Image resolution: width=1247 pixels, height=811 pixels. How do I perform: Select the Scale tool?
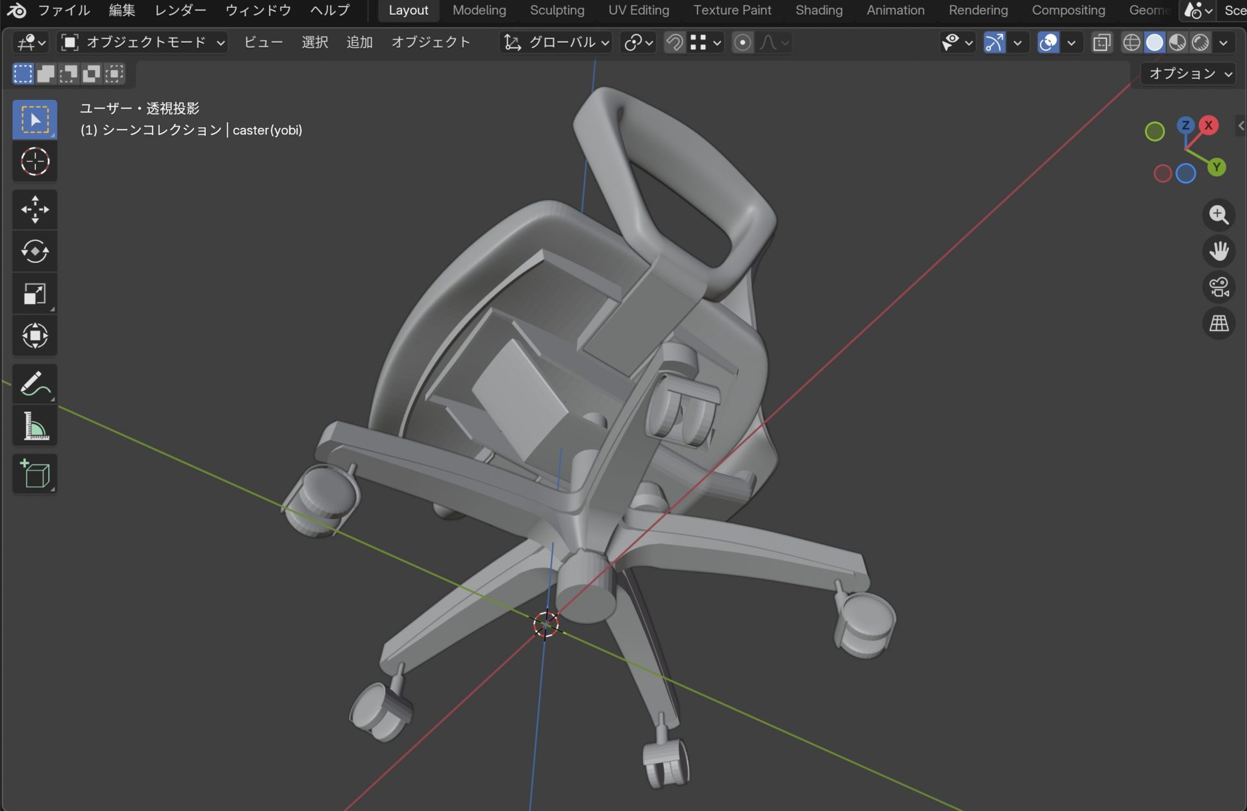click(34, 293)
